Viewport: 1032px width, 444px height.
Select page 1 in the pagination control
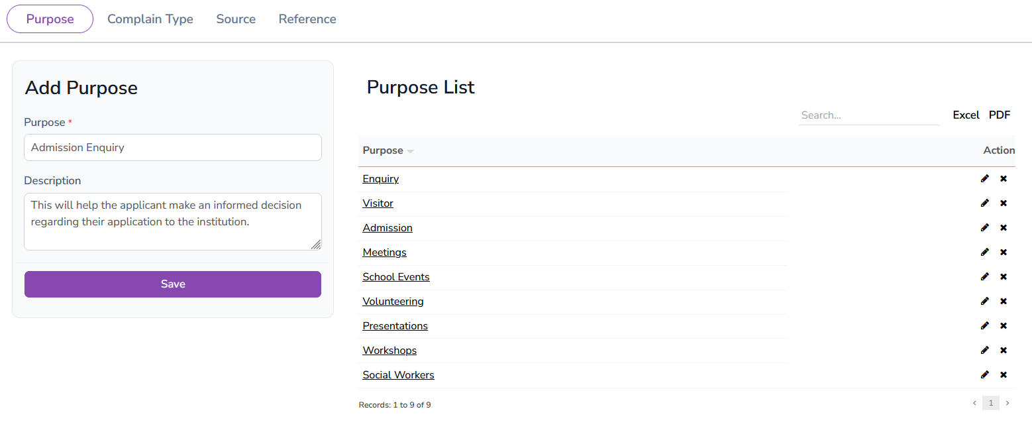[x=990, y=403]
